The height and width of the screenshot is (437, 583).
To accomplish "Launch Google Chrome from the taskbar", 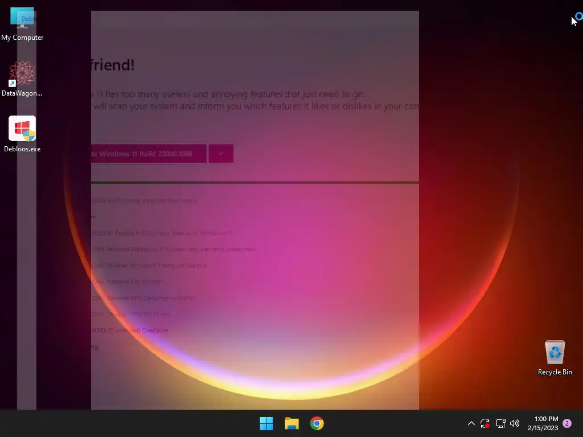I will 317,423.
